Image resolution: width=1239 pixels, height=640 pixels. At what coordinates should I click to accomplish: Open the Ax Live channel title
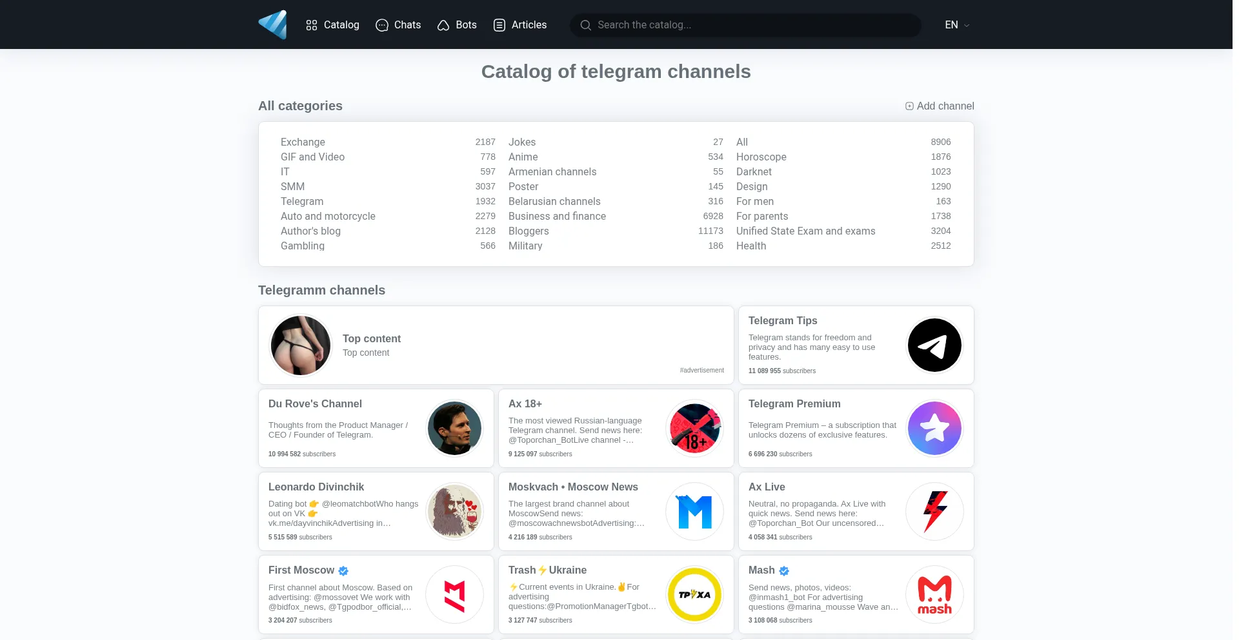tap(767, 487)
